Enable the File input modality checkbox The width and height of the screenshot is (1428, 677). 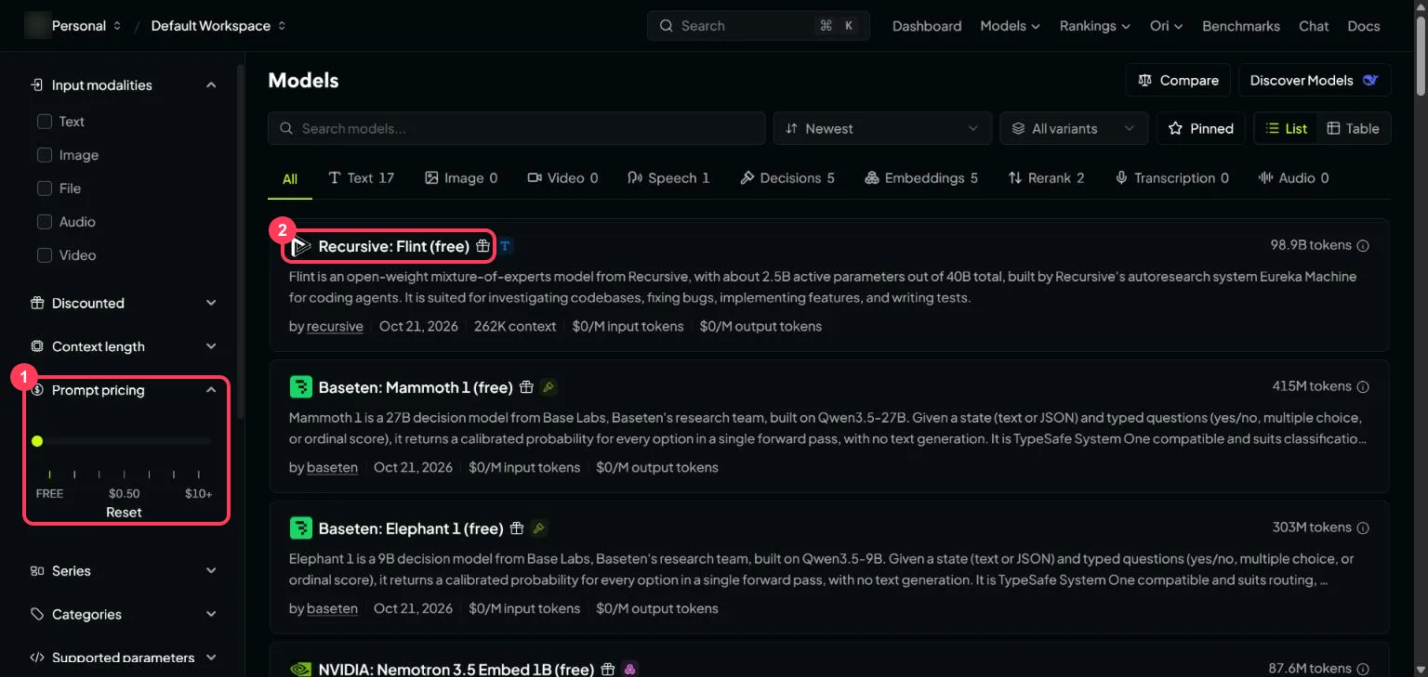(44, 189)
